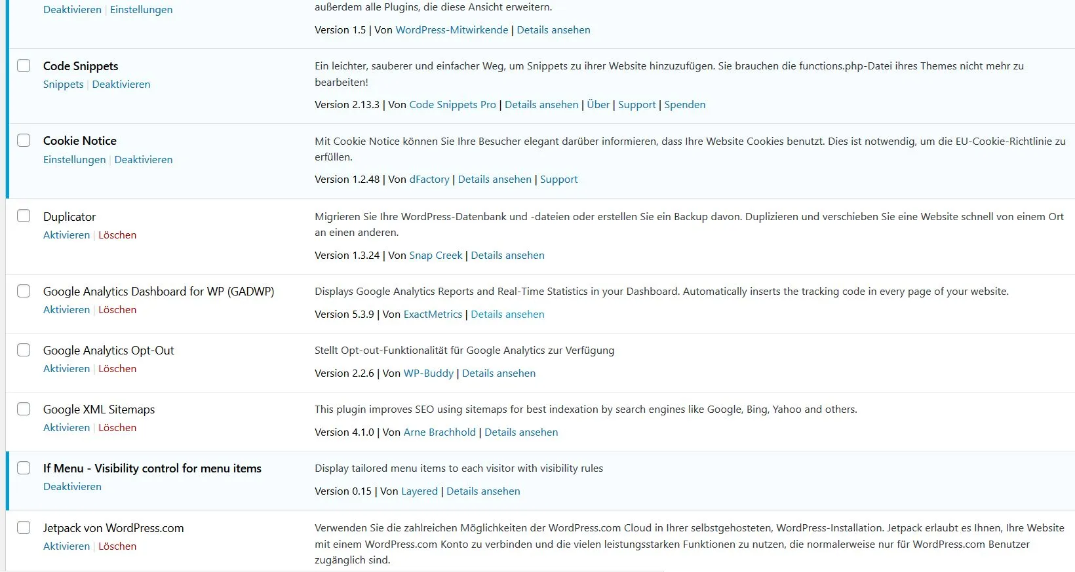The width and height of the screenshot is (1075, 572).
Task: View details of Google XML Sitemaps
Action: point(521,432)
